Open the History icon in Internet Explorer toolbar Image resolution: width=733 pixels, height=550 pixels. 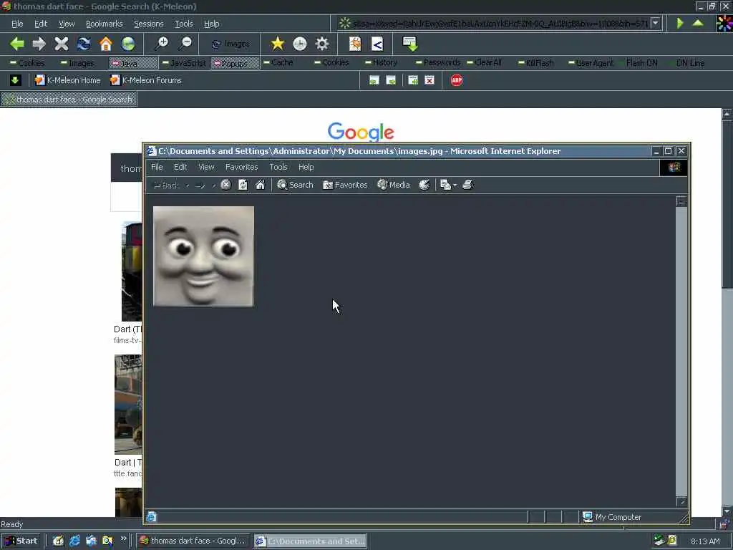click(424, 185)
